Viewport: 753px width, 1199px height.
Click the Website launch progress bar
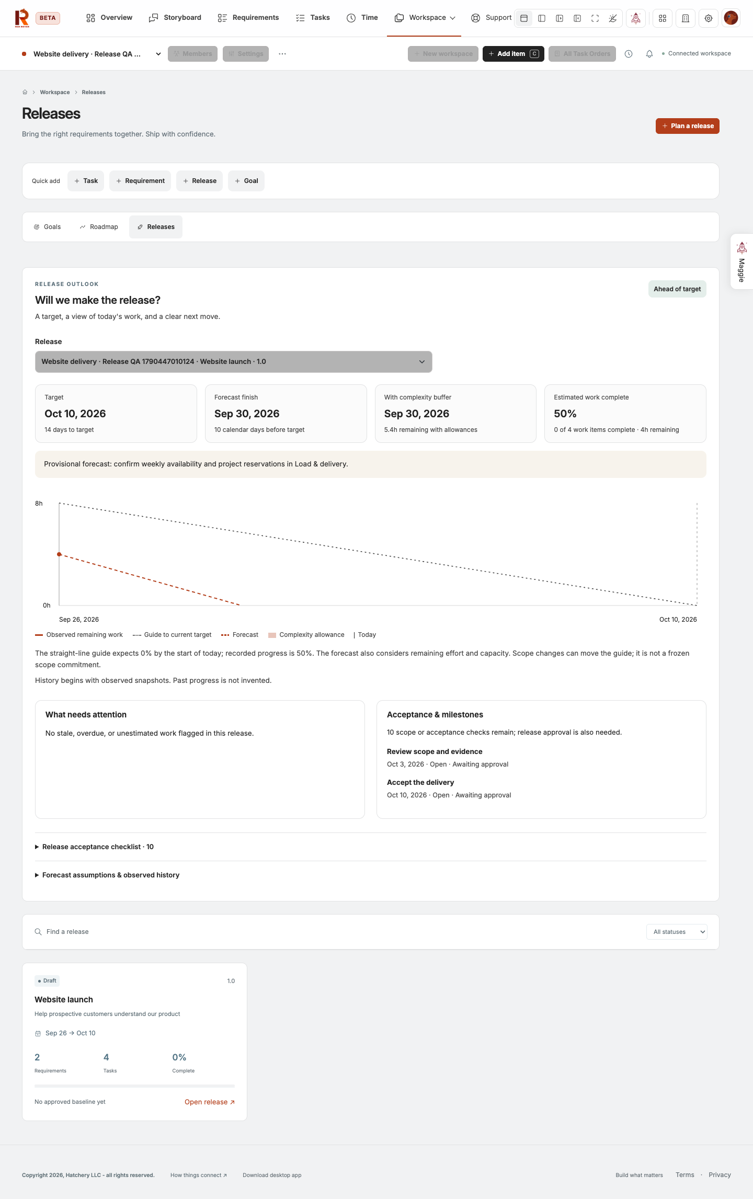point(134,1086)
